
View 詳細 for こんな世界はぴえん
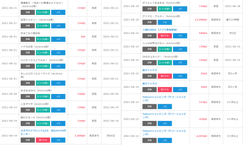(149, 49)
